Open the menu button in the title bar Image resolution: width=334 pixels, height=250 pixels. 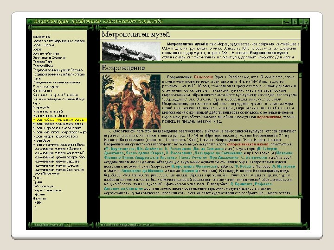(x=287, y=22)
